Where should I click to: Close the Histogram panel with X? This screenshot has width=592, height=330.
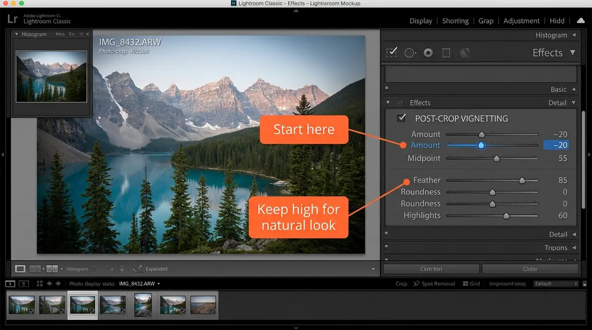[88, 34]
